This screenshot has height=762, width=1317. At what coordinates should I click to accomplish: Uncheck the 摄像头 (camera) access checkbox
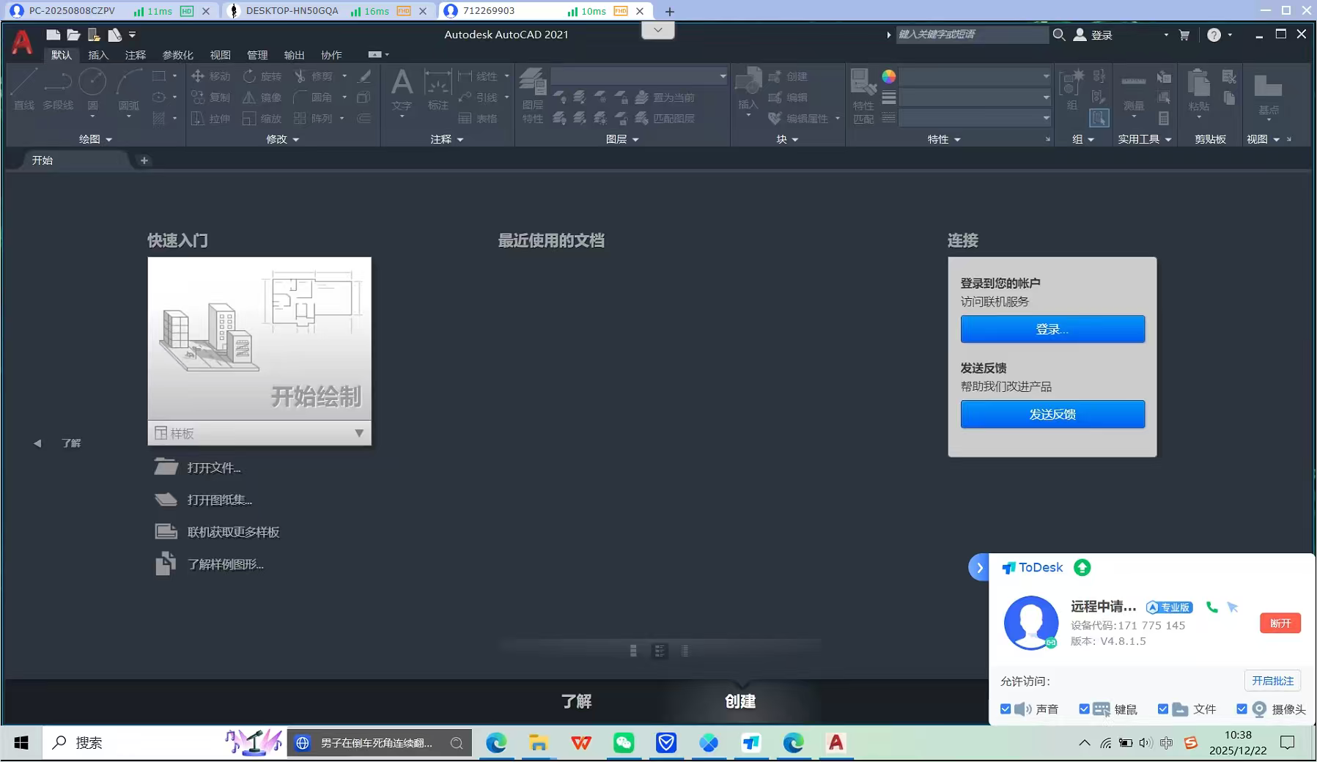click(1242, 709)
